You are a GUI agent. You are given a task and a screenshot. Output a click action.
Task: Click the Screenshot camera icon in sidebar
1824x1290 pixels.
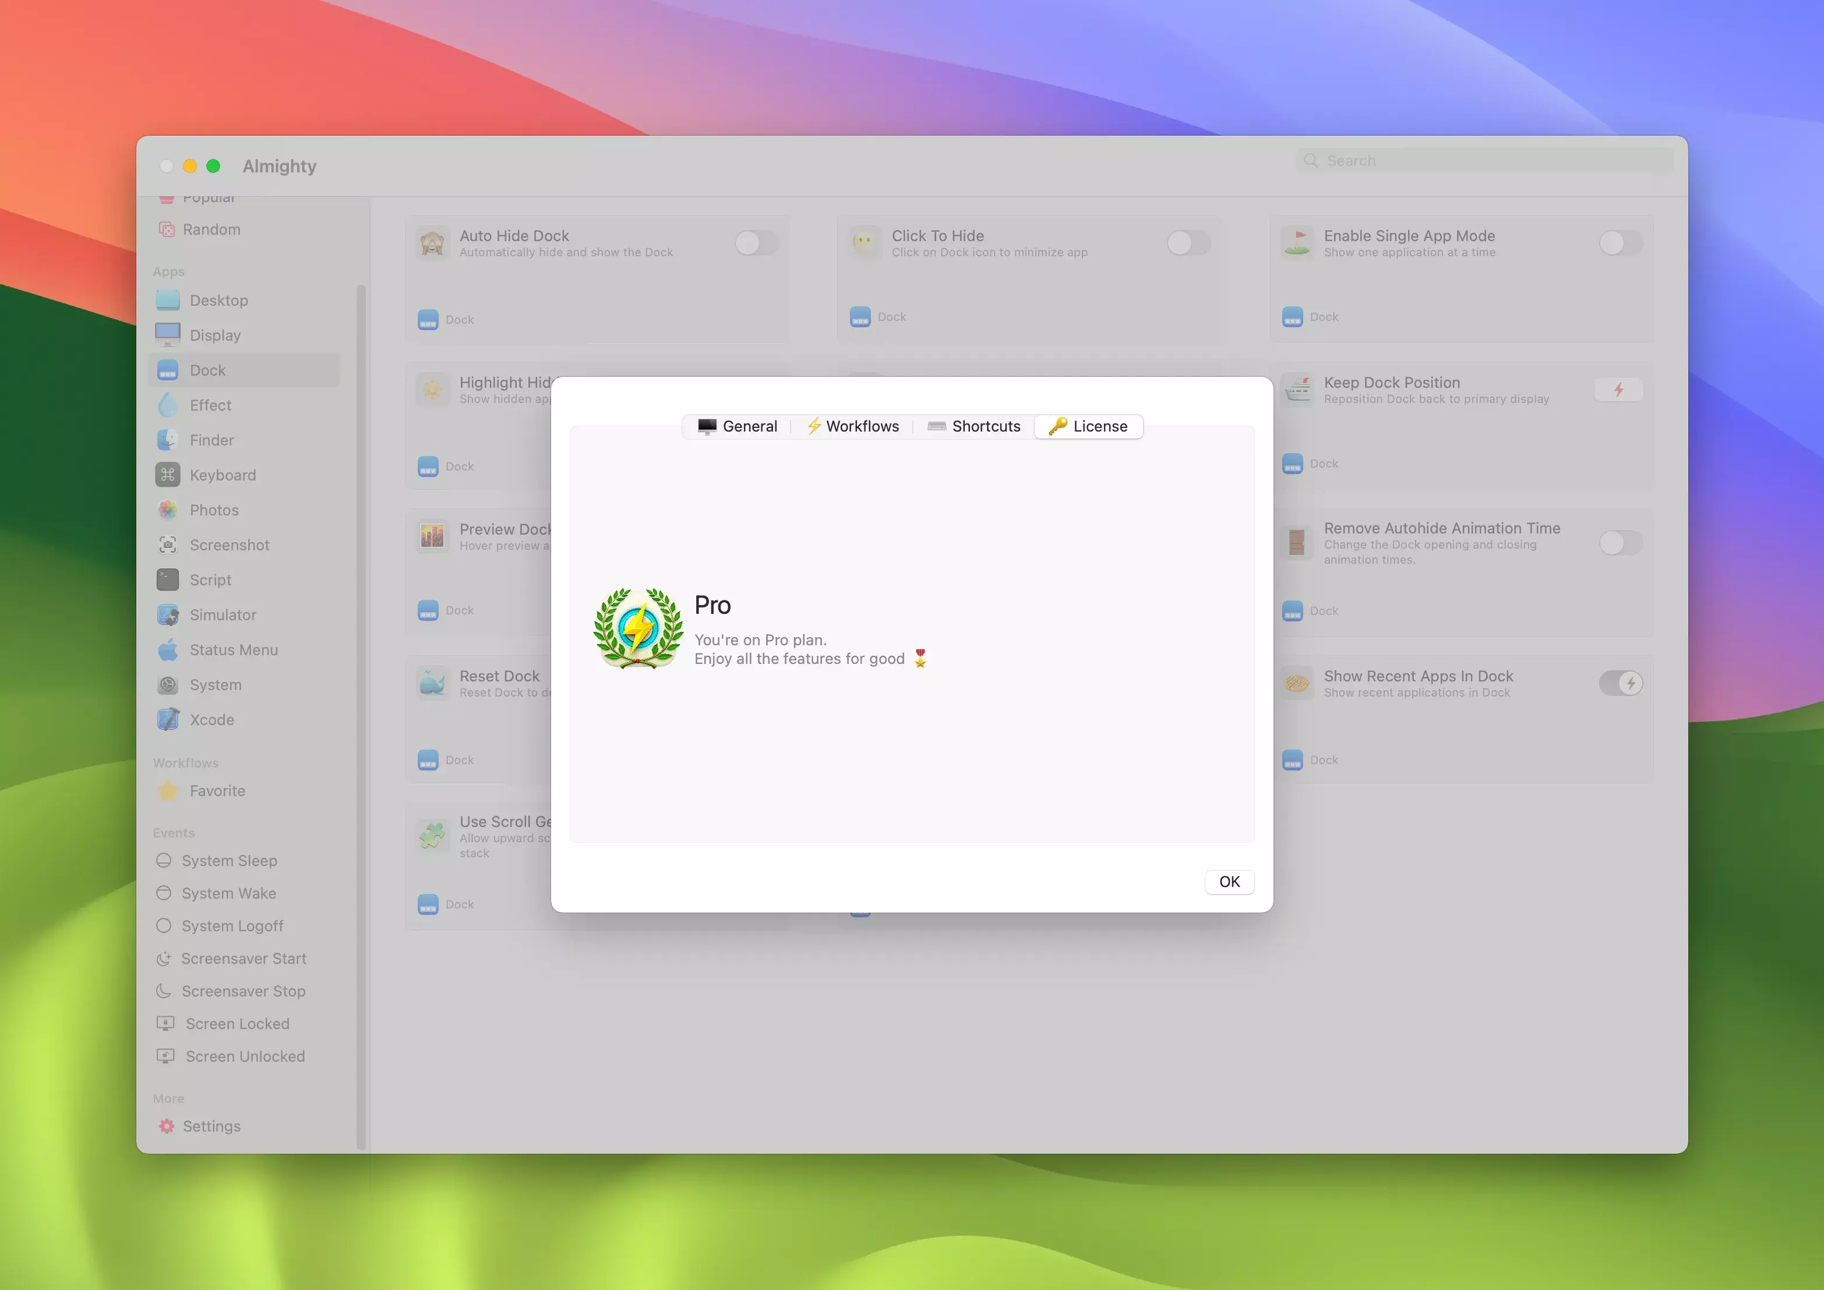[x=168, y=545]
